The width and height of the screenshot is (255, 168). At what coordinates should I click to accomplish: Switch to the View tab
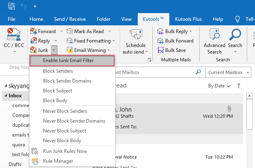(x=126, y=19)
